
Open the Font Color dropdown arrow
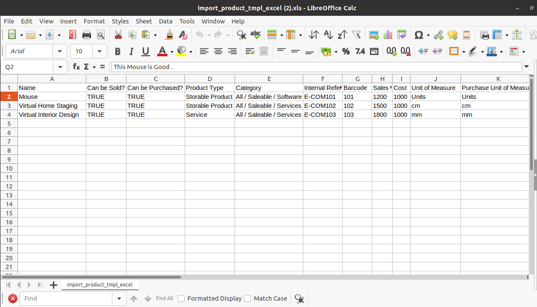point(172,52)
